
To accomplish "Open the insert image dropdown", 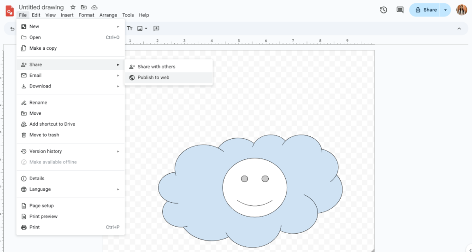I will coord(142,29).
